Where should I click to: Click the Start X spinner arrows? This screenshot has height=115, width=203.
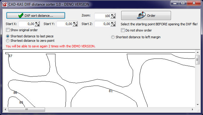[x=37, y=24]
